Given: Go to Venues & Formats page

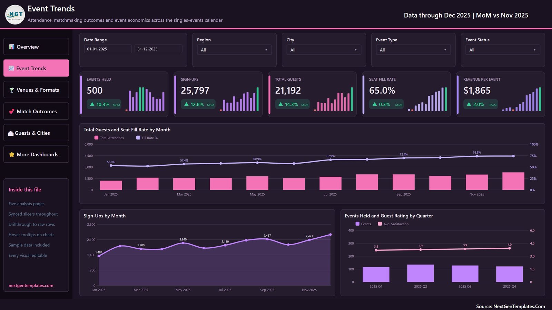Looking at the screenshot, I should coord(36,90).
